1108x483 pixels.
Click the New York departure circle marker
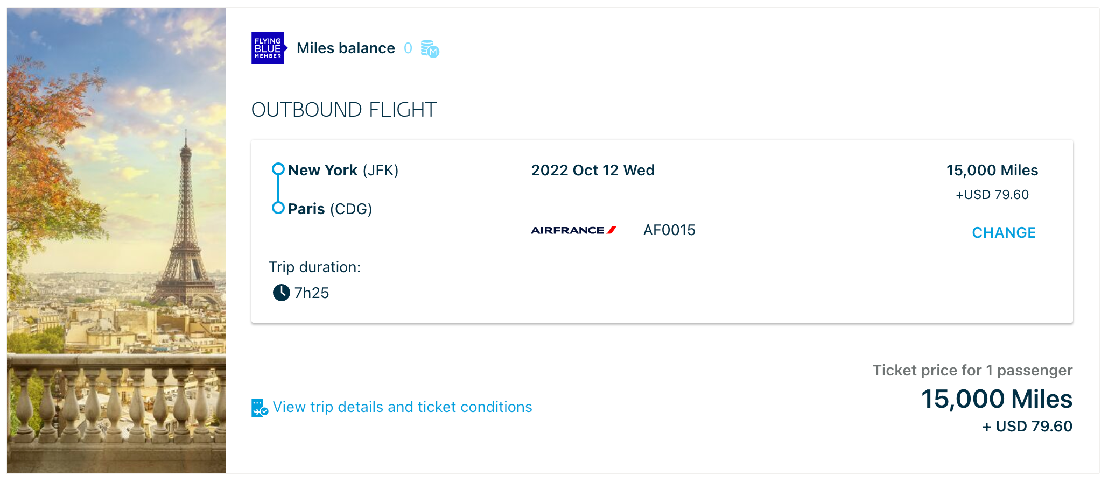[278, 169]
